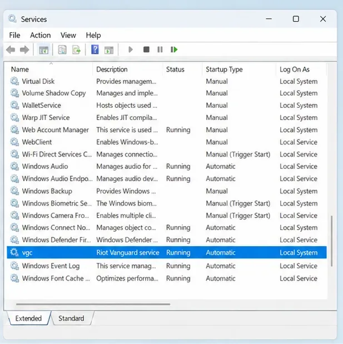Select the Windows Defender Fir... row
This screenshot has width=343, height=344.
pos(167,240)
